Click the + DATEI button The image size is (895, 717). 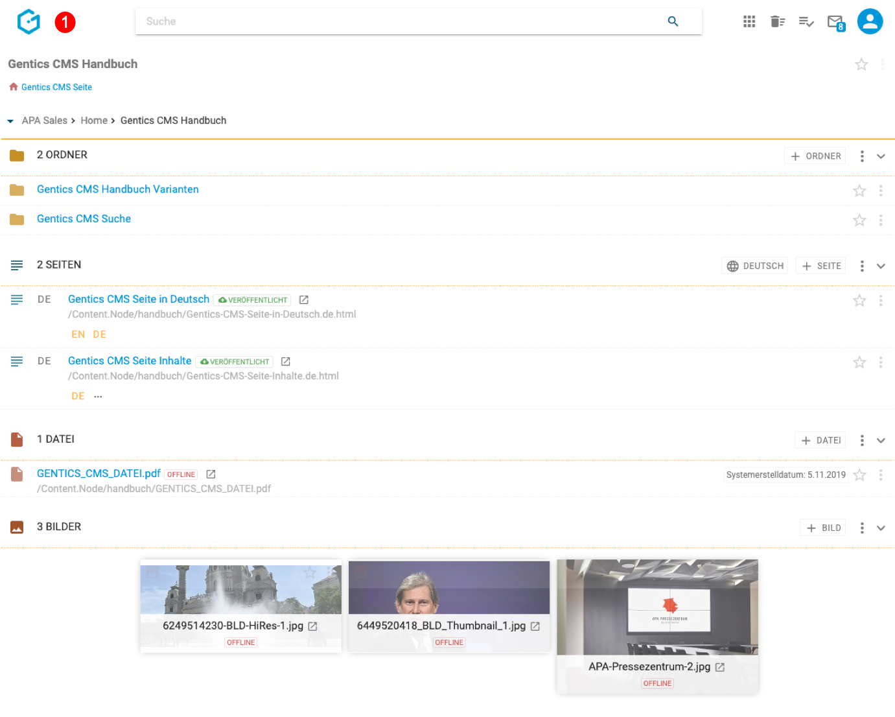[820, 440]
